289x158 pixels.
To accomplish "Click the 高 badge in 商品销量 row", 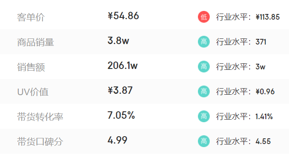I will tap(204, 42).
